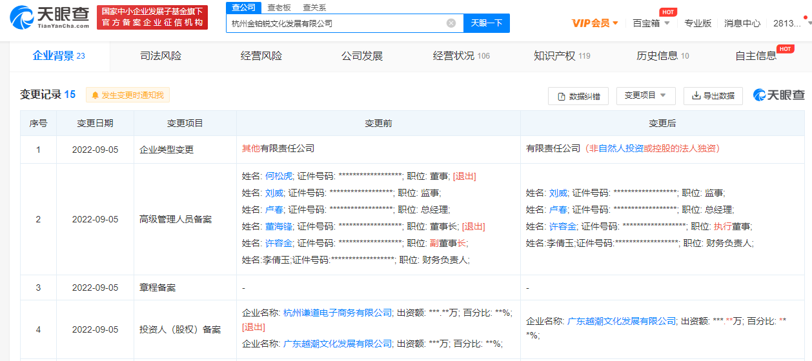Clear the search box text
The width and height of the screenshot is (812, 361).
pos(451,23)
